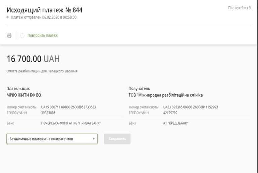Click the greyed 'Сохранить' button

click(117, 139)
